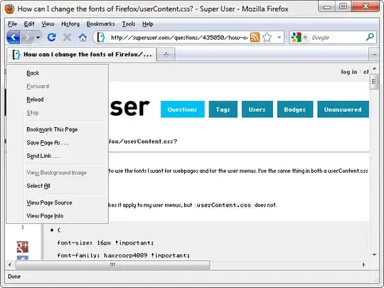Open the File menu
The height and width of the screenshot is (288, 384).
13,24
